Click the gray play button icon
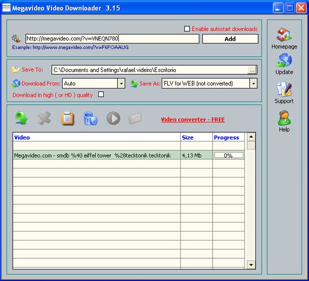The width and height of the screenshot is (309, 281). [113, 118]
